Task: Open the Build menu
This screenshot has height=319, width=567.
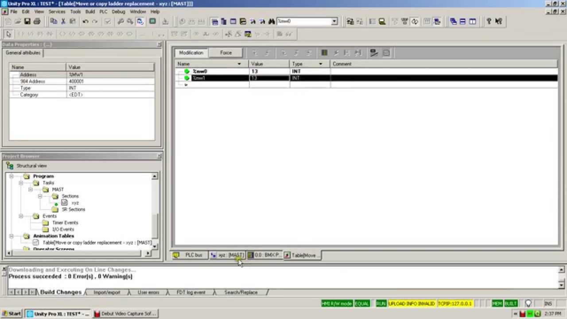Action: coord(90,12)
